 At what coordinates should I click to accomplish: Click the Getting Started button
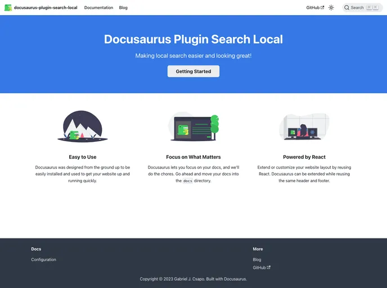coord(193,71)
